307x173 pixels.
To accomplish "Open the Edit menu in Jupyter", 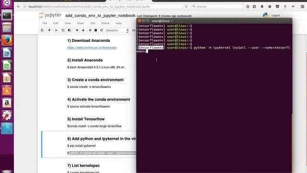I will (56, 23).
